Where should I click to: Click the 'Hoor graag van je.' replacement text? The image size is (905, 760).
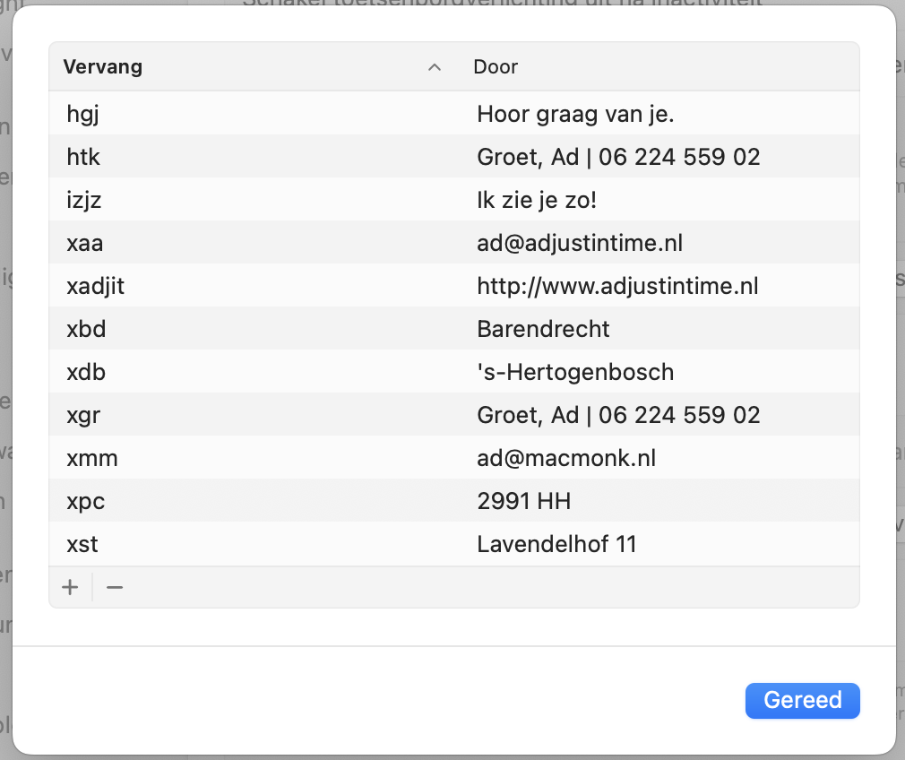coord(582,114)
